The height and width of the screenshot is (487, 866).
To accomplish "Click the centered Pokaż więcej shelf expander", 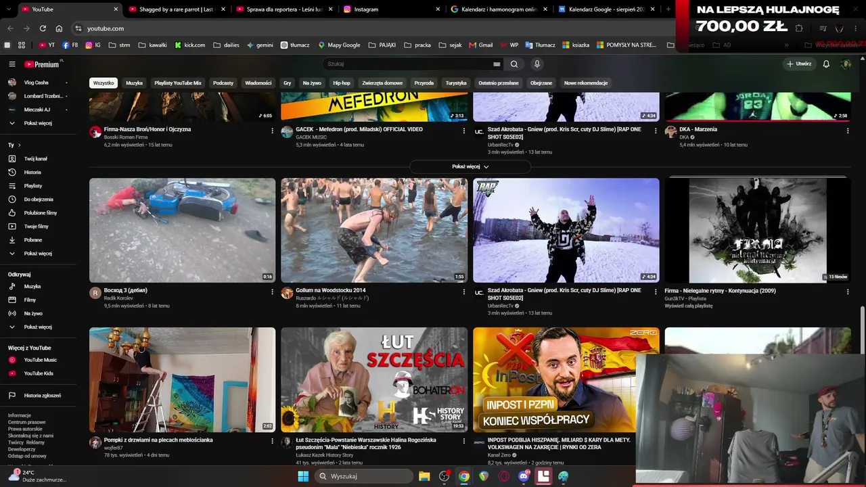I will coord(470,166).
